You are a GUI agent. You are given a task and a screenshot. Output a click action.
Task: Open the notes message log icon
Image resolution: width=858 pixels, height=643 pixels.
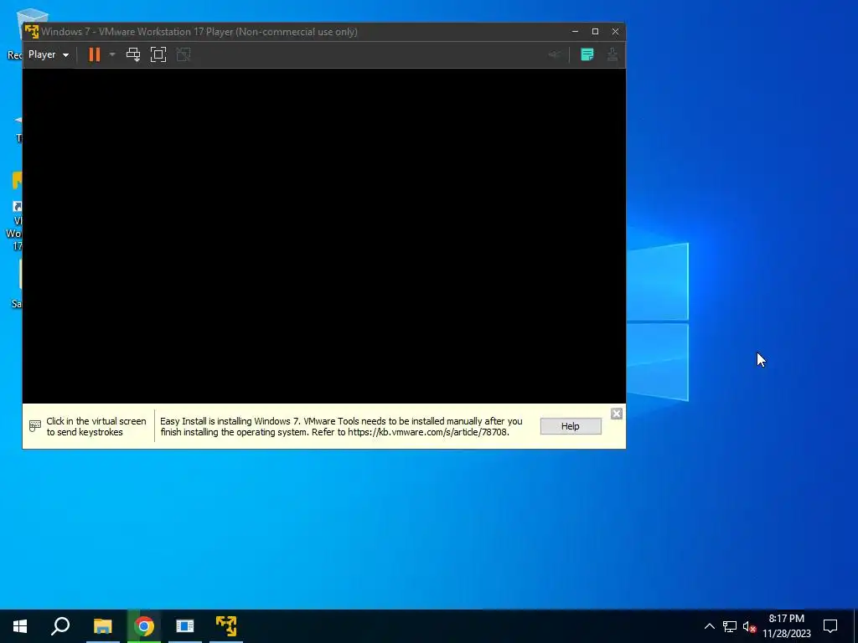[587, 54]
